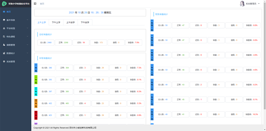Select the green 二年级 grade label
This screenshot has width=266, height=131.
pos(36,79)
